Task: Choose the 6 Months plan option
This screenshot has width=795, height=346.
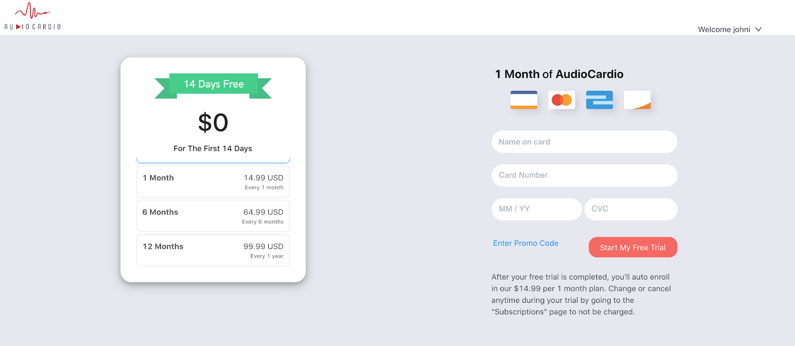Action: (213, 216)
